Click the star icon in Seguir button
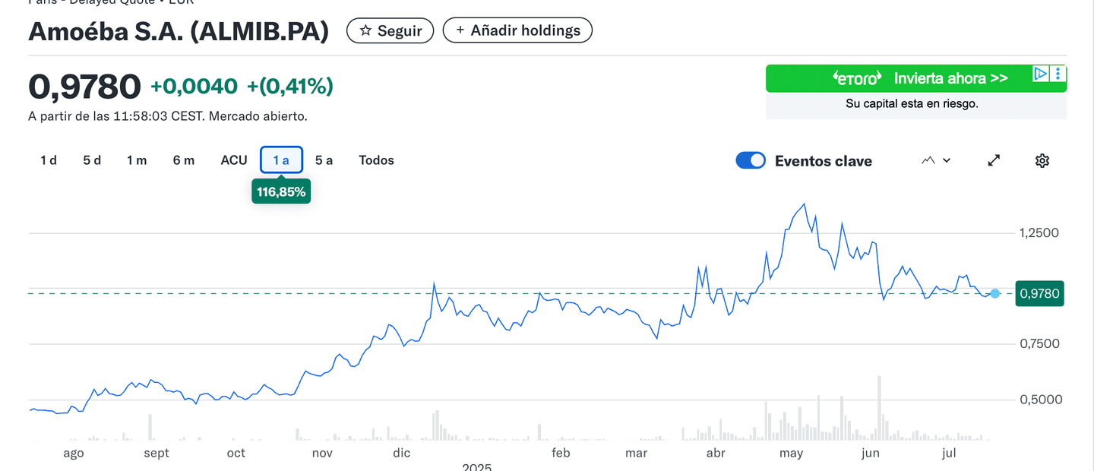This screenshot has width=1094, height=471. tap(365, 30)
